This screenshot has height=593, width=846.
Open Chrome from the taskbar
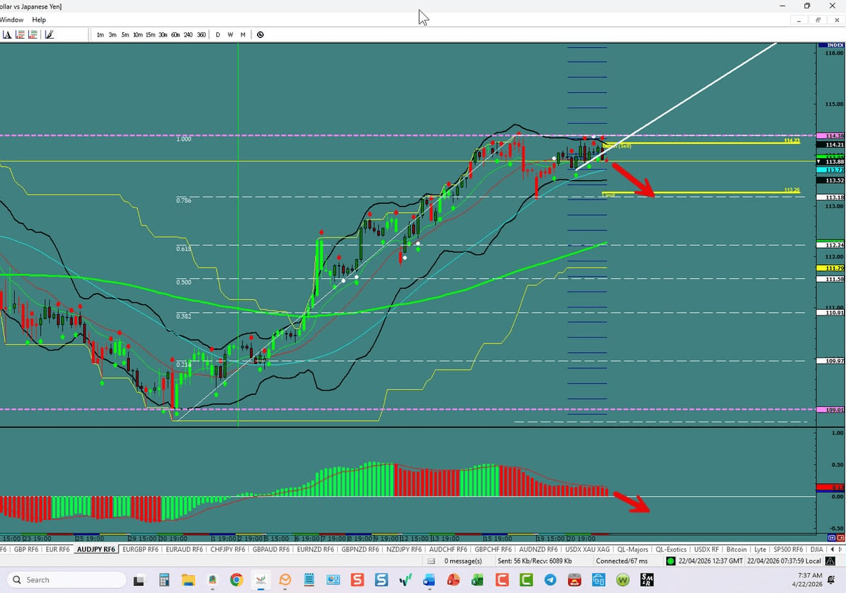[x=237, y=580]
